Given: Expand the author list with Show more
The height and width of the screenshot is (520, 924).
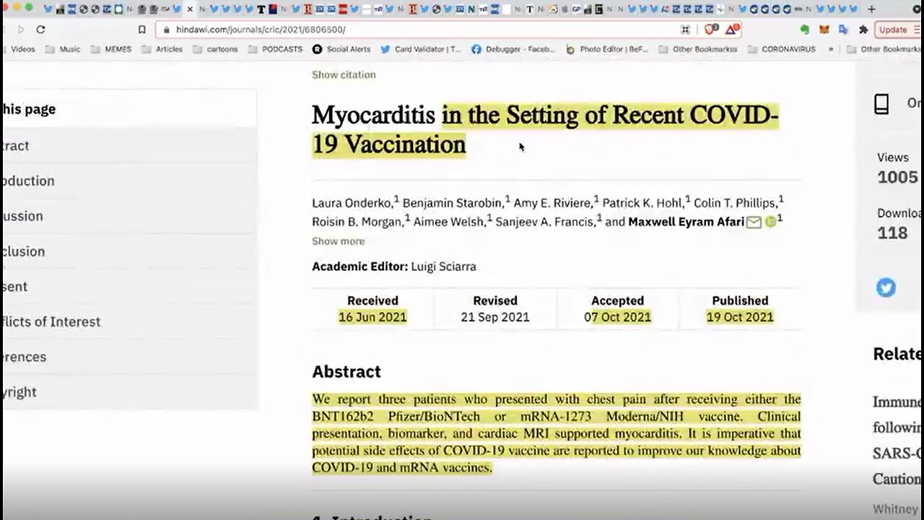Looking at the screenshot, I should point(338,241).
